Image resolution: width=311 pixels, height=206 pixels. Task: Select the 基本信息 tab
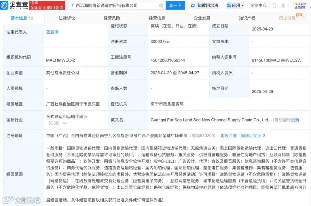pyautogui.click(x=22, y=18)
